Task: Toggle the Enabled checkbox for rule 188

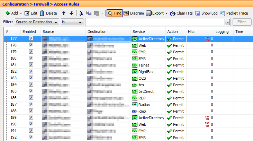Action: [x=31, y=111]
